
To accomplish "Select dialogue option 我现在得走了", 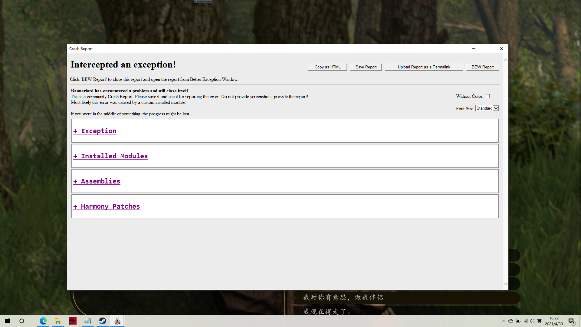I will [x=406, y=311].
